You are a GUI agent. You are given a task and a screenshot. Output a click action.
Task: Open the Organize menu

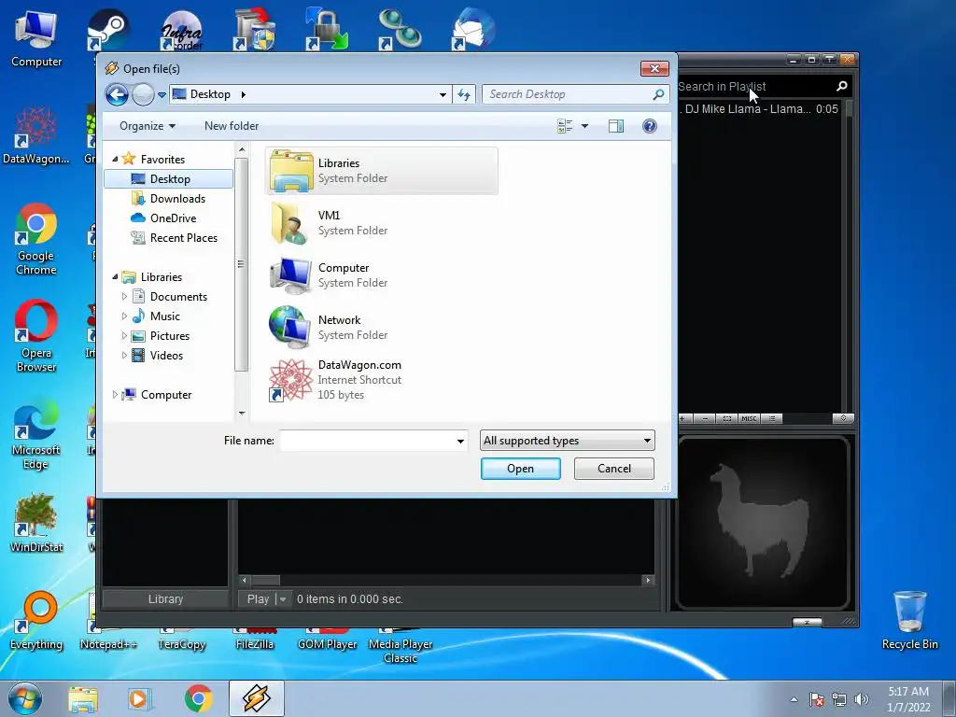148,126
